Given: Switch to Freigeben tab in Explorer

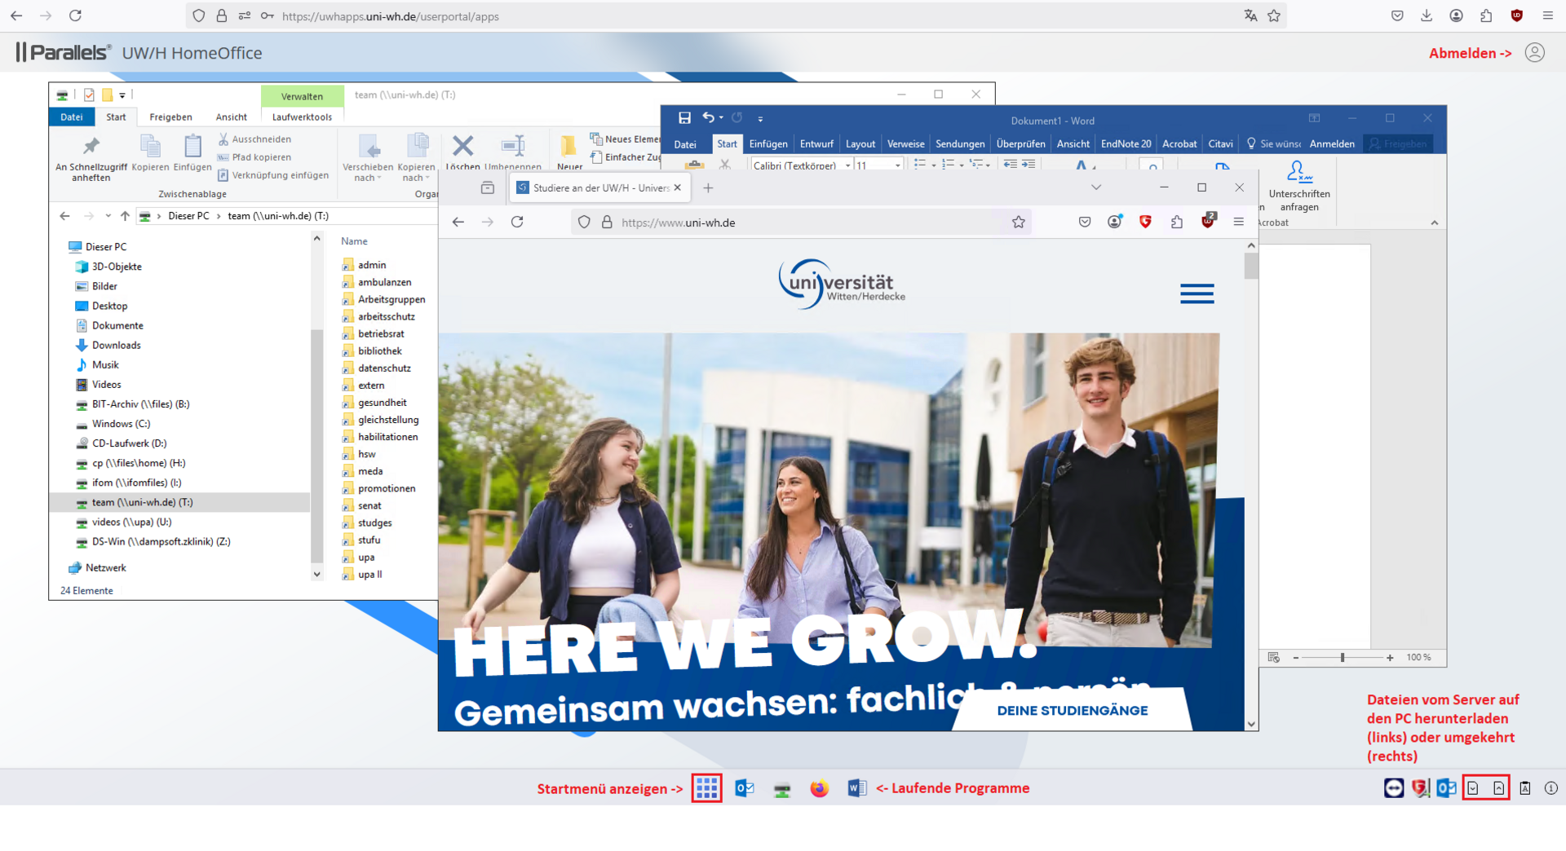Looking at the screenshot, I should click(x=171, y=117).
